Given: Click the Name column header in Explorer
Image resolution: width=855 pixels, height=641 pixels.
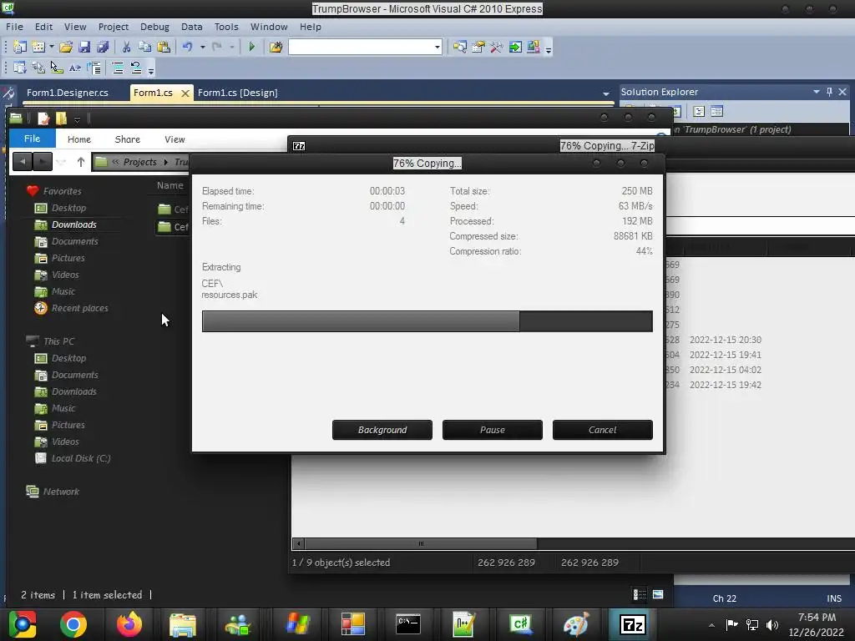Looking at the screenshot, I should coord(170,185).
